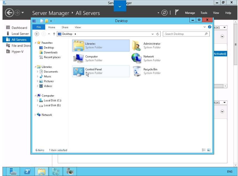Collapse the Favorites group
The image size is (238, 176).
[35, 43]
